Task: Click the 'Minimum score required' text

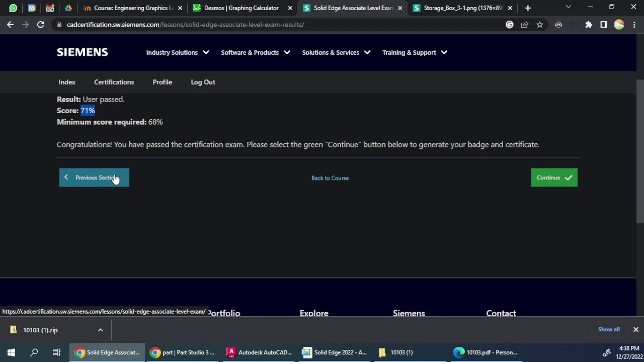Action: tap(102, 122)
